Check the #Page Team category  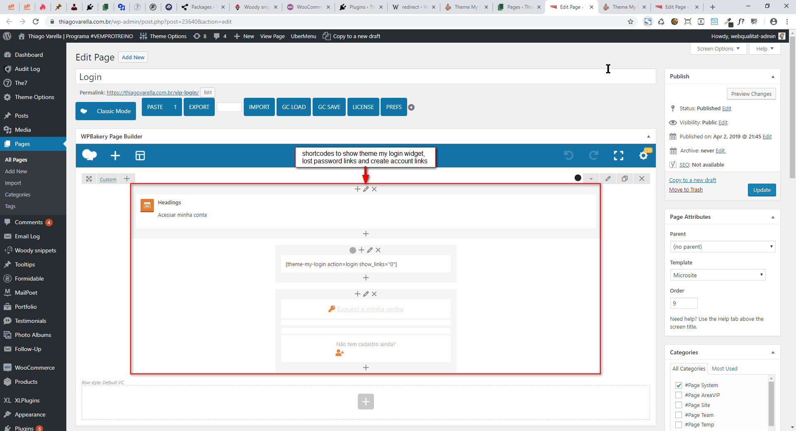[679, 415]
